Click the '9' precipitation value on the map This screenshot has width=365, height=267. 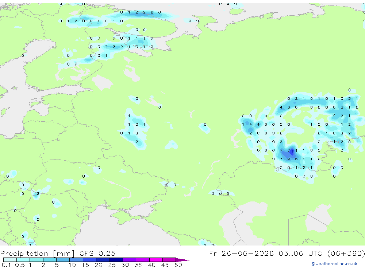pyautogui.click(x=289, y=159)
